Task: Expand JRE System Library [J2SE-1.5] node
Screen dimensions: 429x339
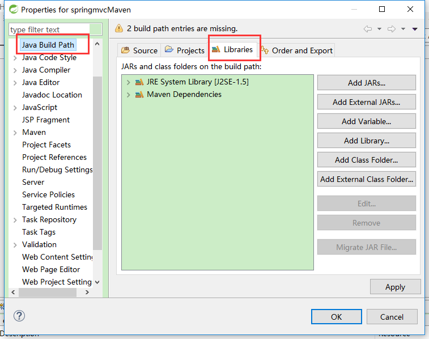Action: (x=128, y=82)
